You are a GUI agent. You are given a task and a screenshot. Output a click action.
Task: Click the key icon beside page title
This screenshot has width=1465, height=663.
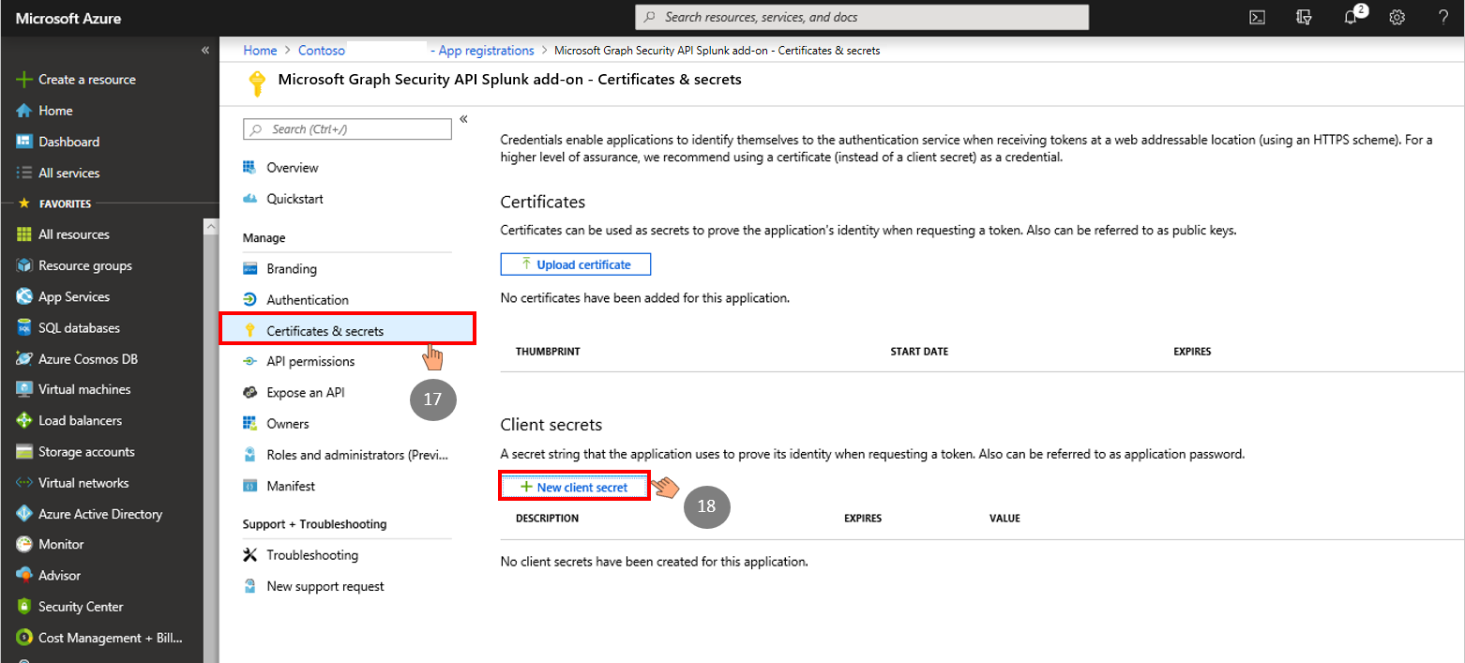256,83
